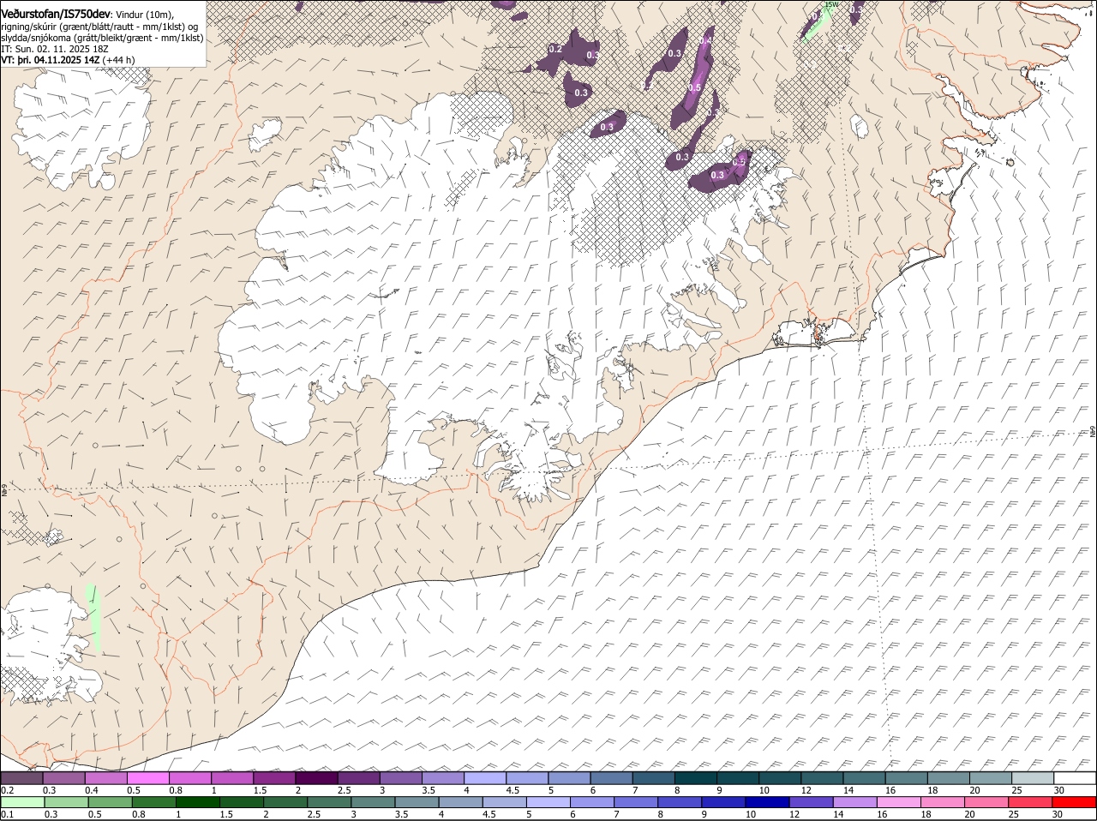Image resolution: width=1097 pixels, height=821 pixels.
Task: Pick the 8 dark teal swatch in snow scale
Action: click(695, 778)
